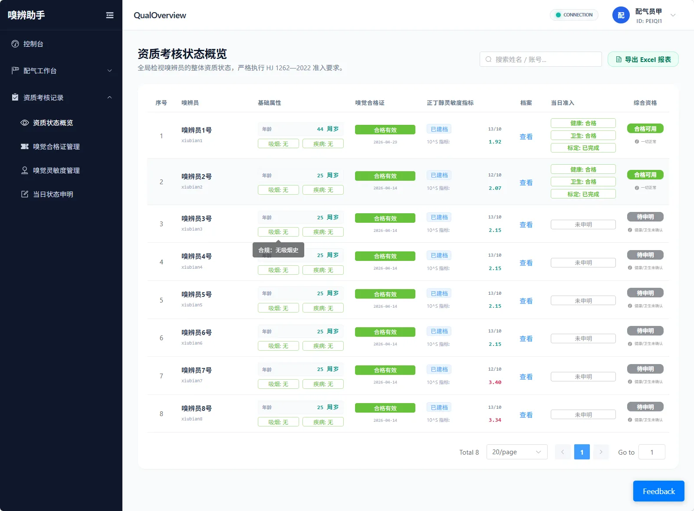Click 查看 link for 嗅辨员1号
Viewport: 694px width, 511px height.
[526, 137]
